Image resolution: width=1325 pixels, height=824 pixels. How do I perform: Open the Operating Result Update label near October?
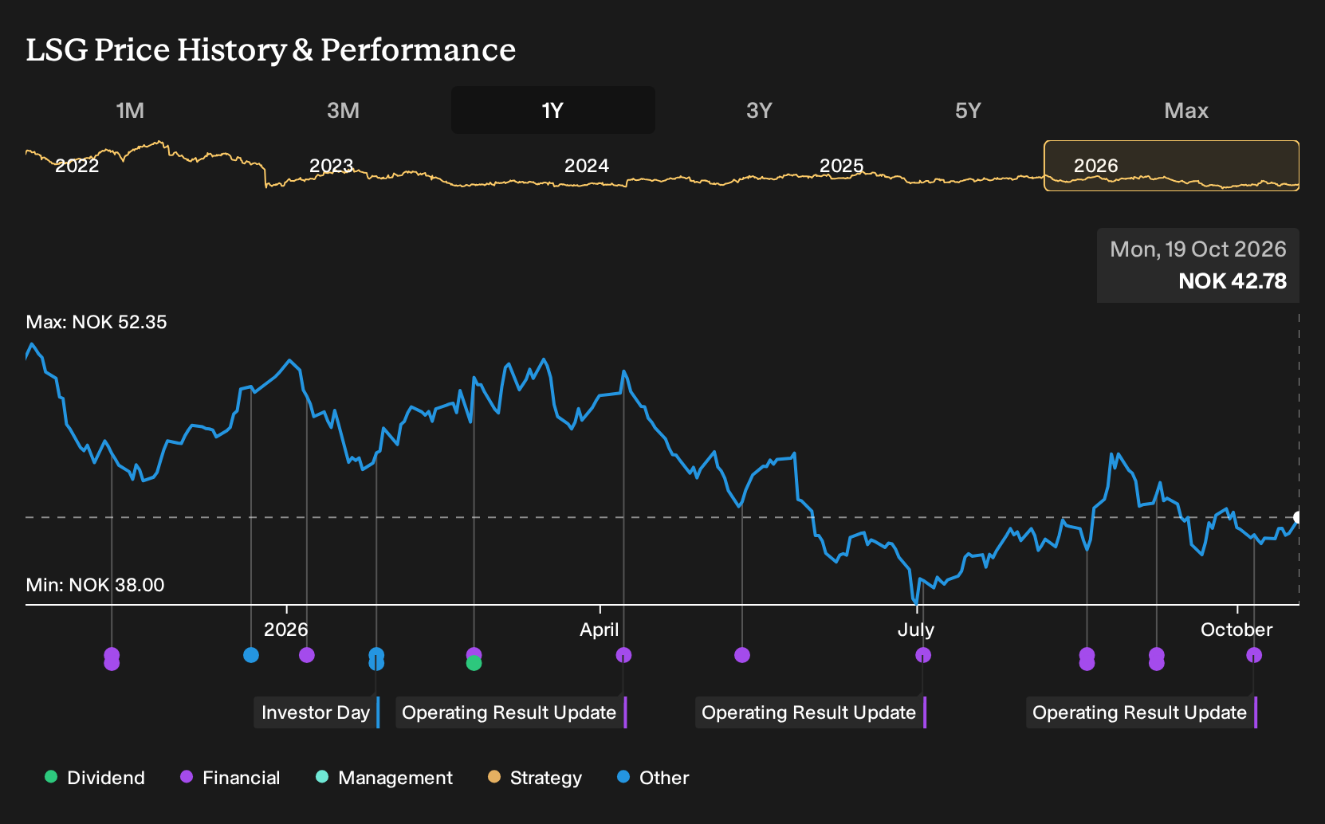pos(1142,712)
